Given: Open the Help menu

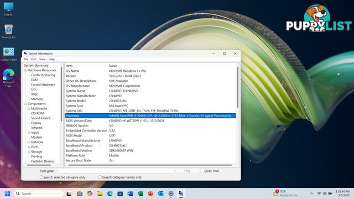Looking at the screenshot, I should pos(51,59).
